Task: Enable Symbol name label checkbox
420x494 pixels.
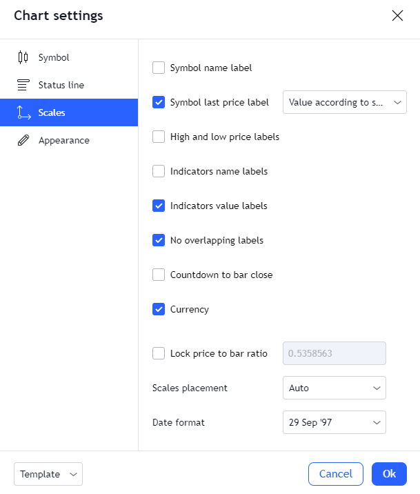Action: tap(159, 68)
